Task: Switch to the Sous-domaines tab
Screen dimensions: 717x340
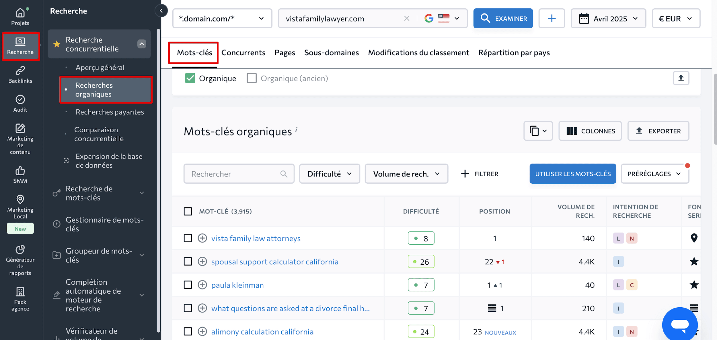Action: [x=332, y=53]
